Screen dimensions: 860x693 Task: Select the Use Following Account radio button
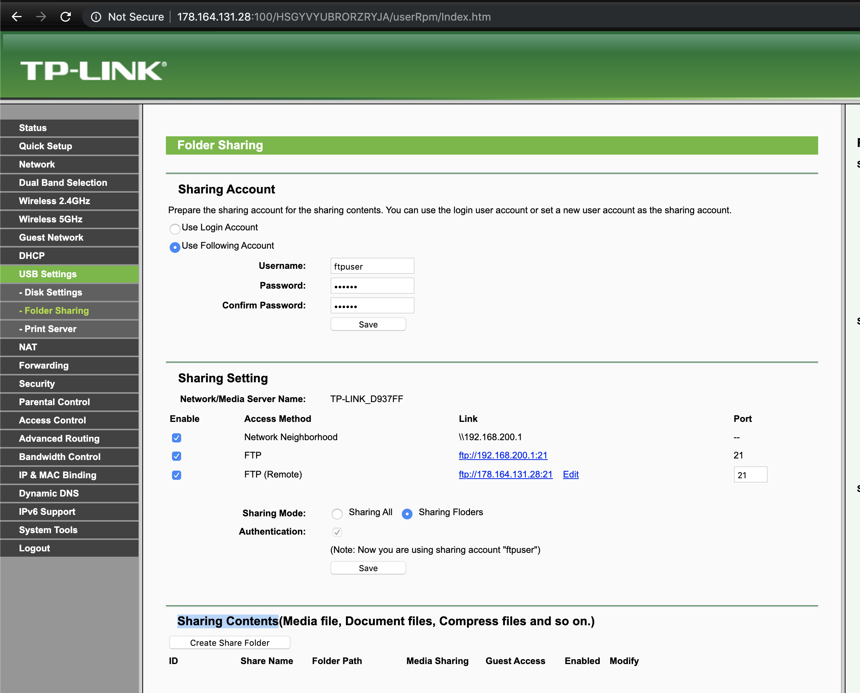pyautogui.click(x=175, y=247)
